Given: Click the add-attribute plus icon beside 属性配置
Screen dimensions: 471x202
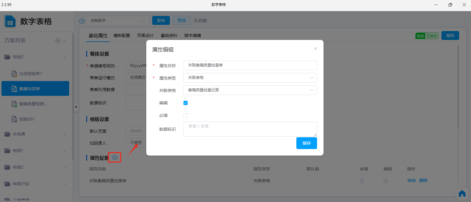Looking at the screenshot, I should click(115, 158).
